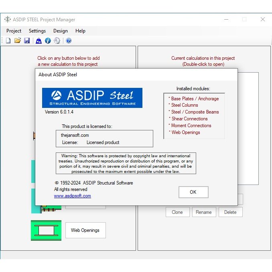Click the Licensed product text
The height and width of the screenshot is (272, 272).
[103, 142]
